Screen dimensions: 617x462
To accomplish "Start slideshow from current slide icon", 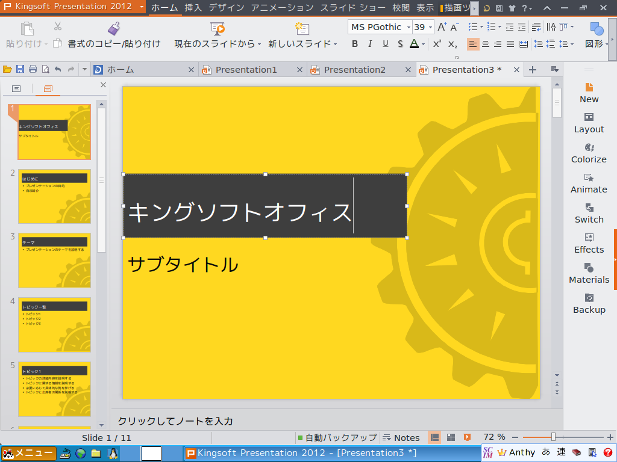I will tap(217, 28).
